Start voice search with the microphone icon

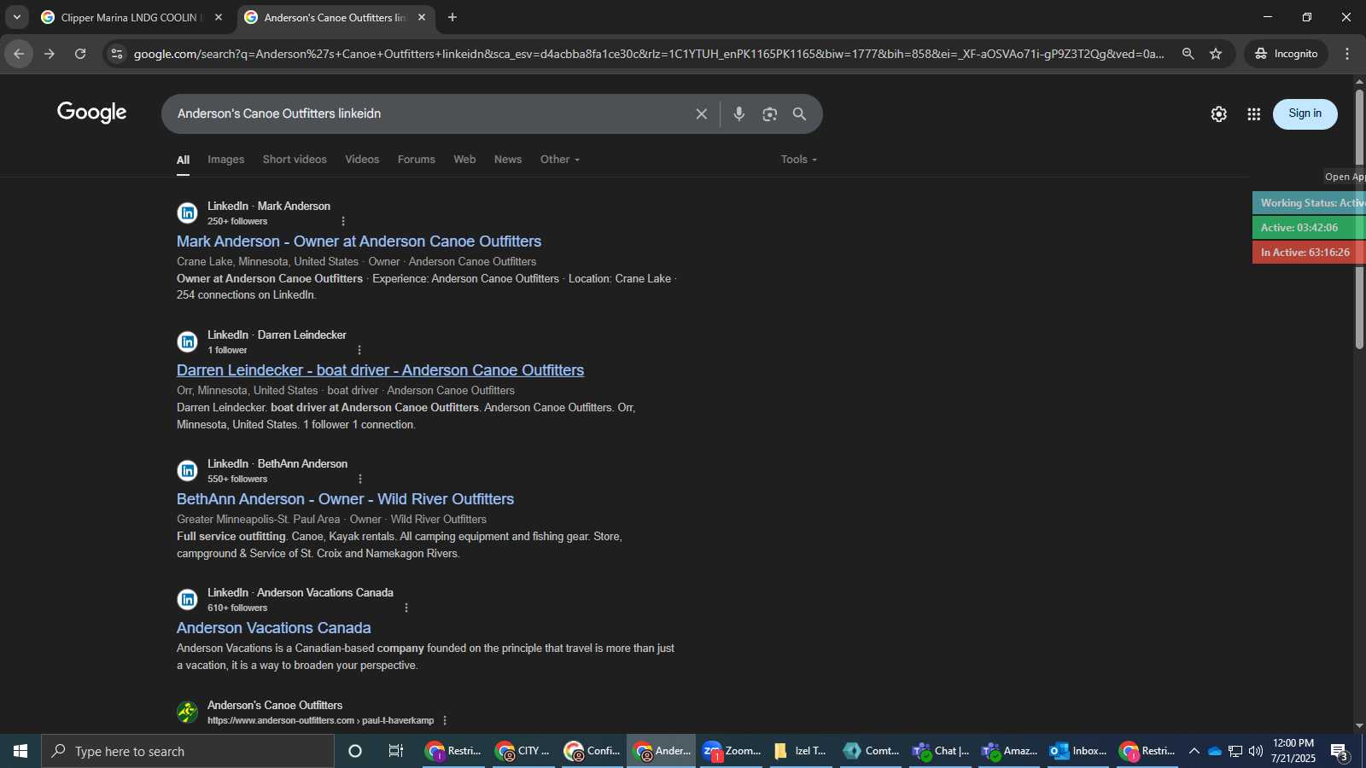(x=739, y=114)
